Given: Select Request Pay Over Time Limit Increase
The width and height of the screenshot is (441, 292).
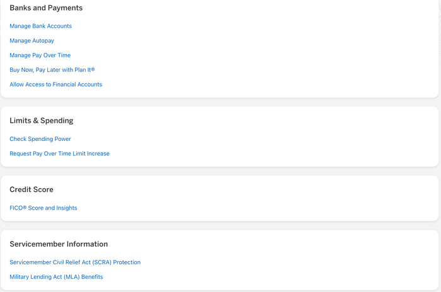Looking at the screenshot, I should [59, 154].
